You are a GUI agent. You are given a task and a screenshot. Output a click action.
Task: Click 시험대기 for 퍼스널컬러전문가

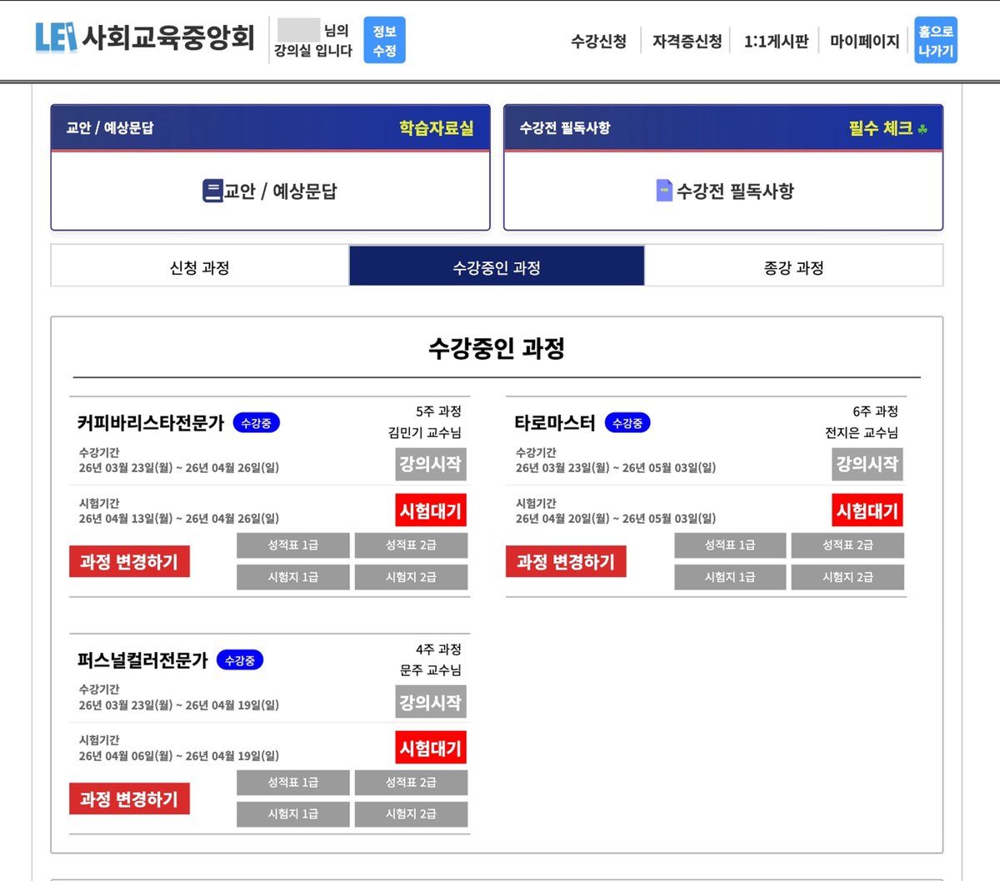point(430,748)
